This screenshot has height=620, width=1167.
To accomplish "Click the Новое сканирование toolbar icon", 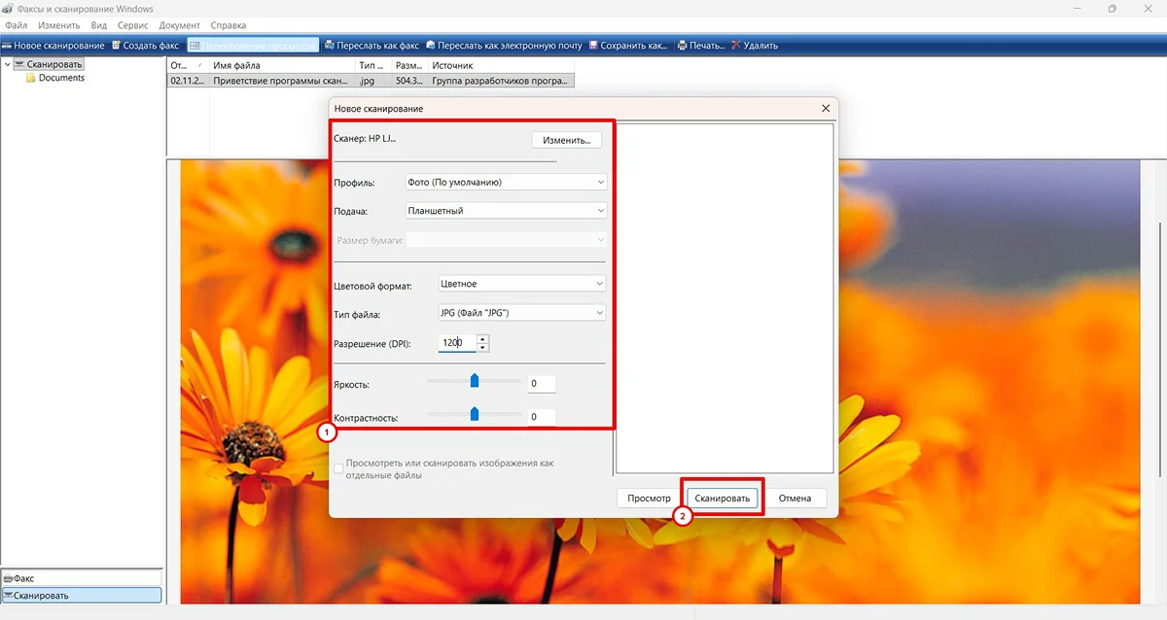I will (7, 46).
